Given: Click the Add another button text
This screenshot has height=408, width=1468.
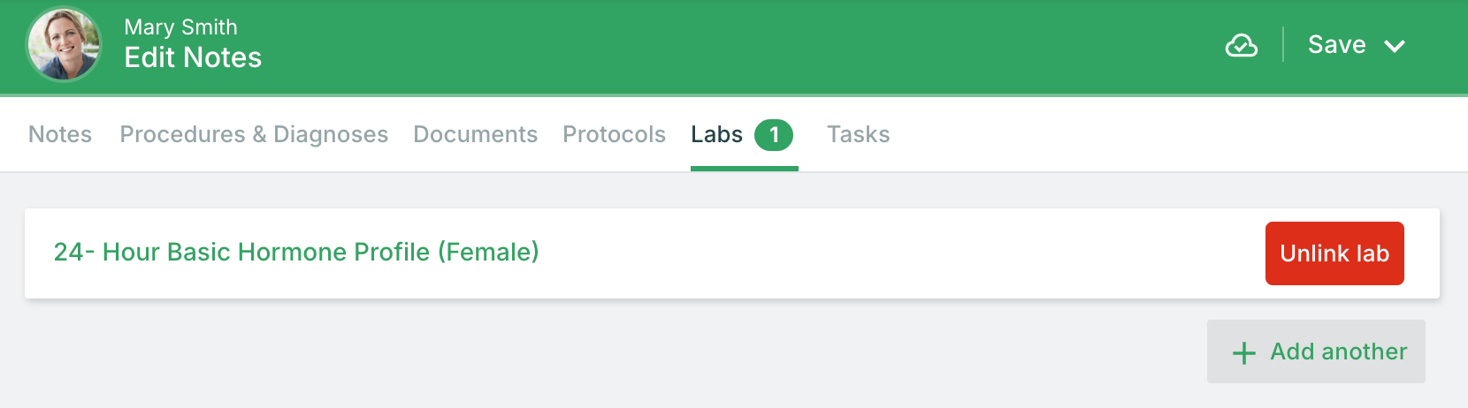Looking at the screenshot, I should (x=1339, y=351).
